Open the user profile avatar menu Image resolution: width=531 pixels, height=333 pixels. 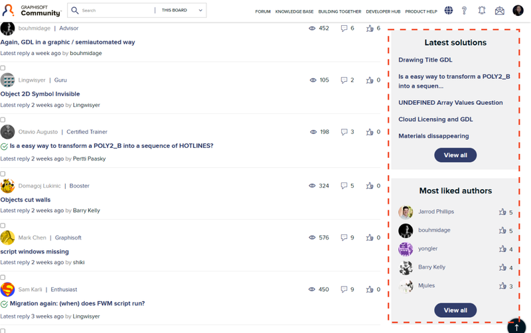click(x=518, y=11)
